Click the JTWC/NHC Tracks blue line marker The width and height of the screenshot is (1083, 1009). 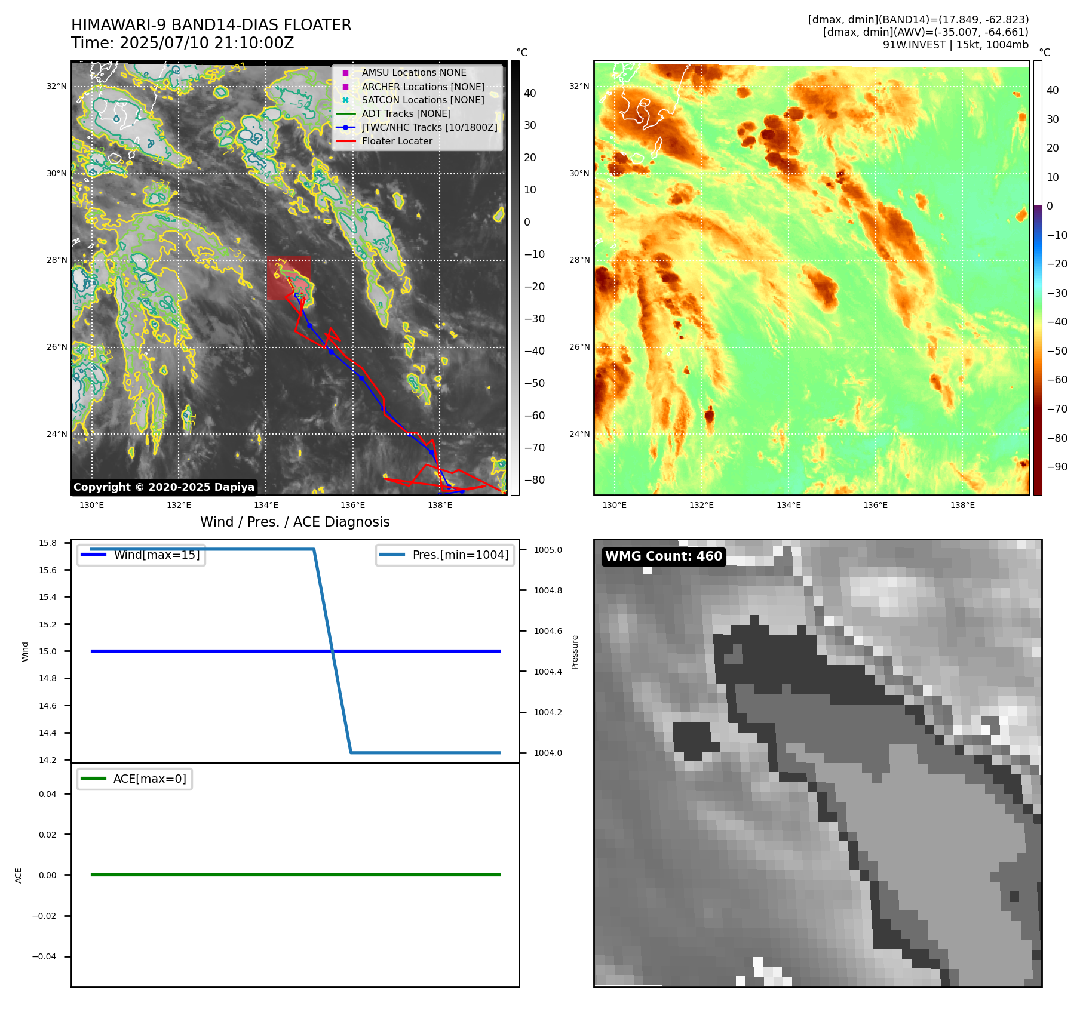[345, 127]
